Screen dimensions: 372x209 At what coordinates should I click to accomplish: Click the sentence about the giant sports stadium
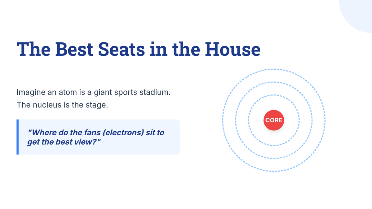pyautogui.click(x=94, y=92)
